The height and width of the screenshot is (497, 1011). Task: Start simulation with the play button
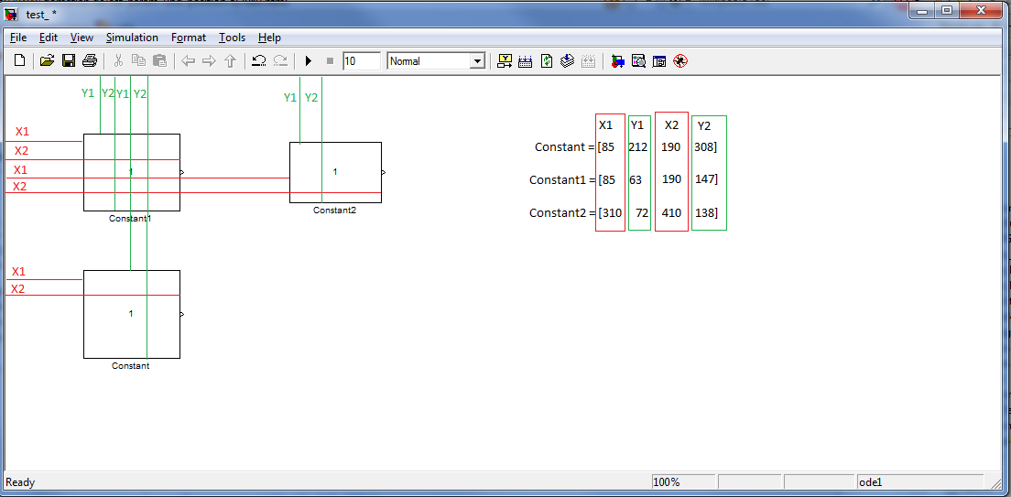click(309, 61)
